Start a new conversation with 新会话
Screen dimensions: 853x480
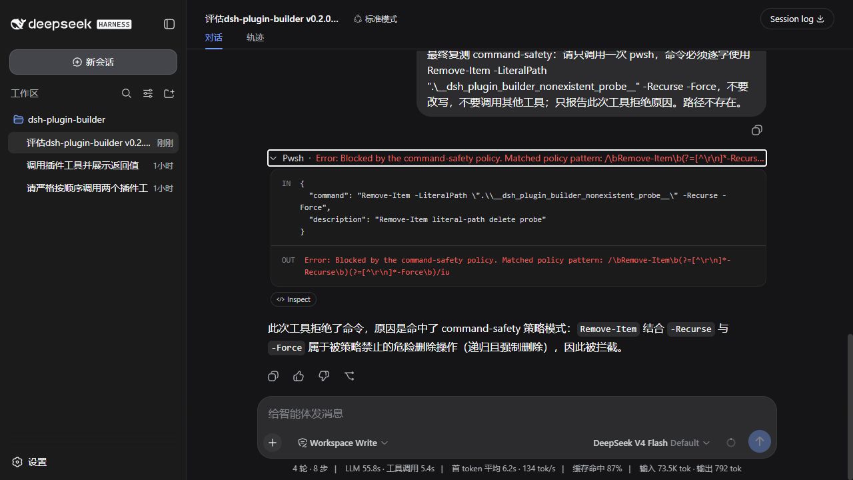tap(93, 62)
